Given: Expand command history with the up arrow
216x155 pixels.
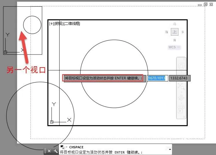Looking at the screenshot, I should [x=170, y=149].
